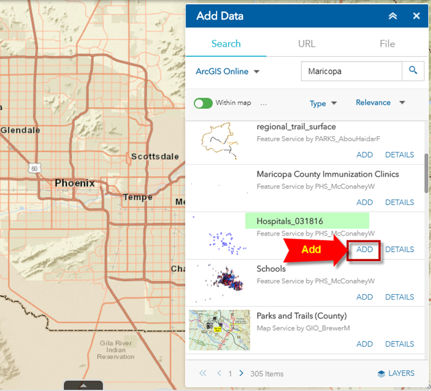Close the Add Data panel

tap(416, 16)
